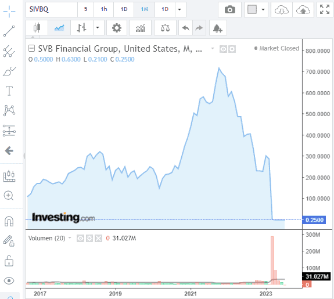Select the 1M interval
The image size is (334, 299).
pos(145,9)
